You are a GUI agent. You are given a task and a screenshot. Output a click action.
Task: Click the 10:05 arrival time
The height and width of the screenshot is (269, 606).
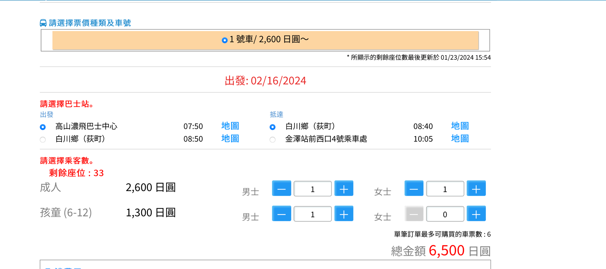pyautogui.click(x=423, y=139)
